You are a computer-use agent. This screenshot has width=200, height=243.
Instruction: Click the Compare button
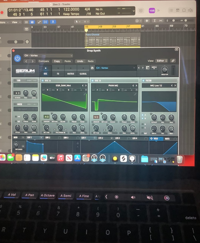(x=44, y=61)
